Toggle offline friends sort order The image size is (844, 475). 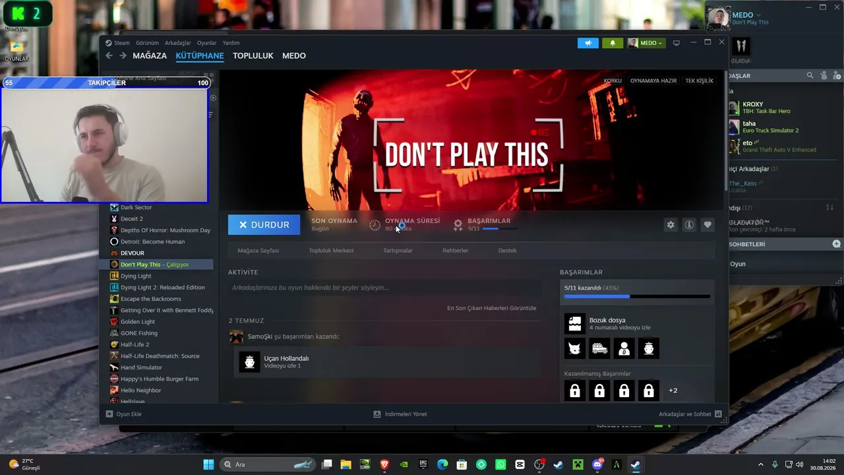pyautogui.click(x=829, y=208)
